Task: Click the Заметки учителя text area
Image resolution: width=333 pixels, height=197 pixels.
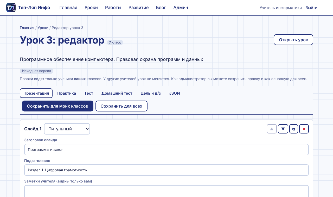Action: pos(166,191)
